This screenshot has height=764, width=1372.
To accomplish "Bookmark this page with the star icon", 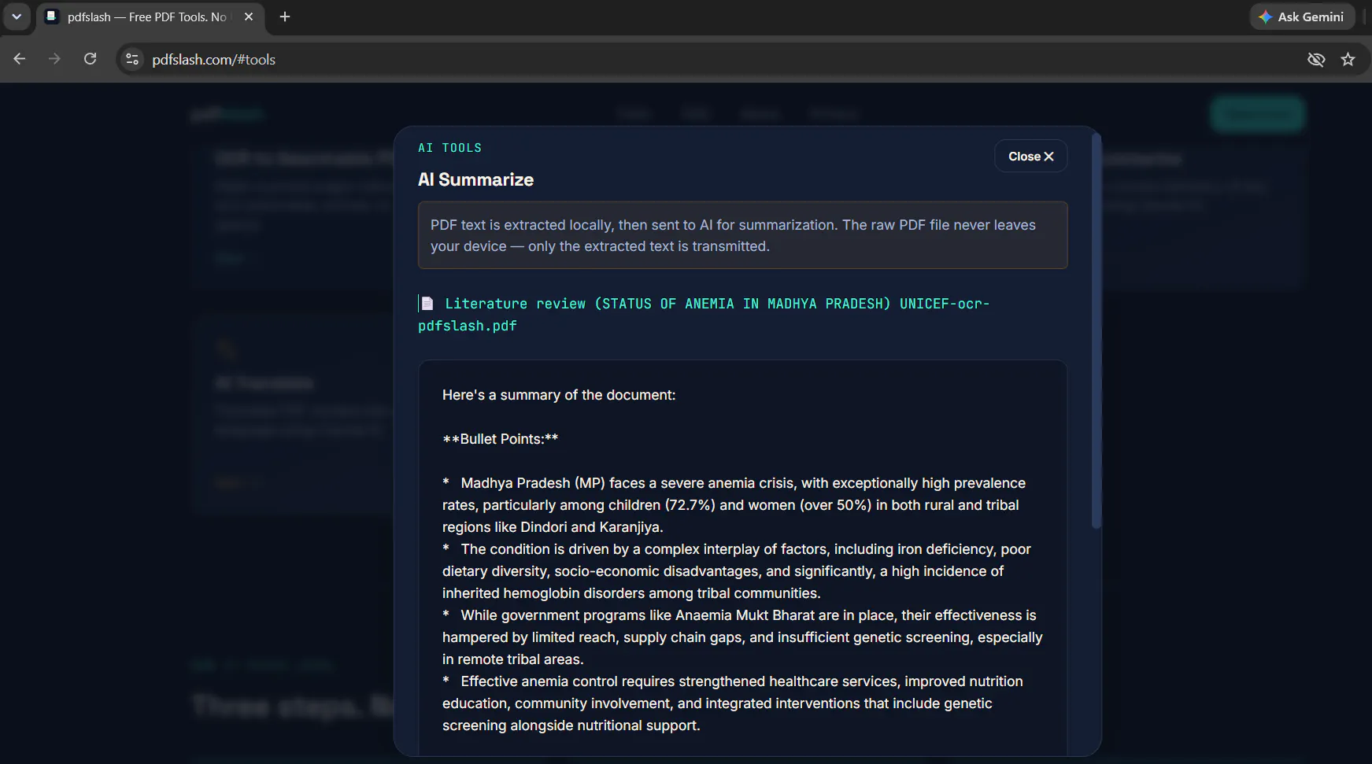I will (x=1348, y=59).
